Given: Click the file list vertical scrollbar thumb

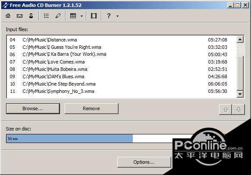Looking at the screenshot, I should [240, 73].
